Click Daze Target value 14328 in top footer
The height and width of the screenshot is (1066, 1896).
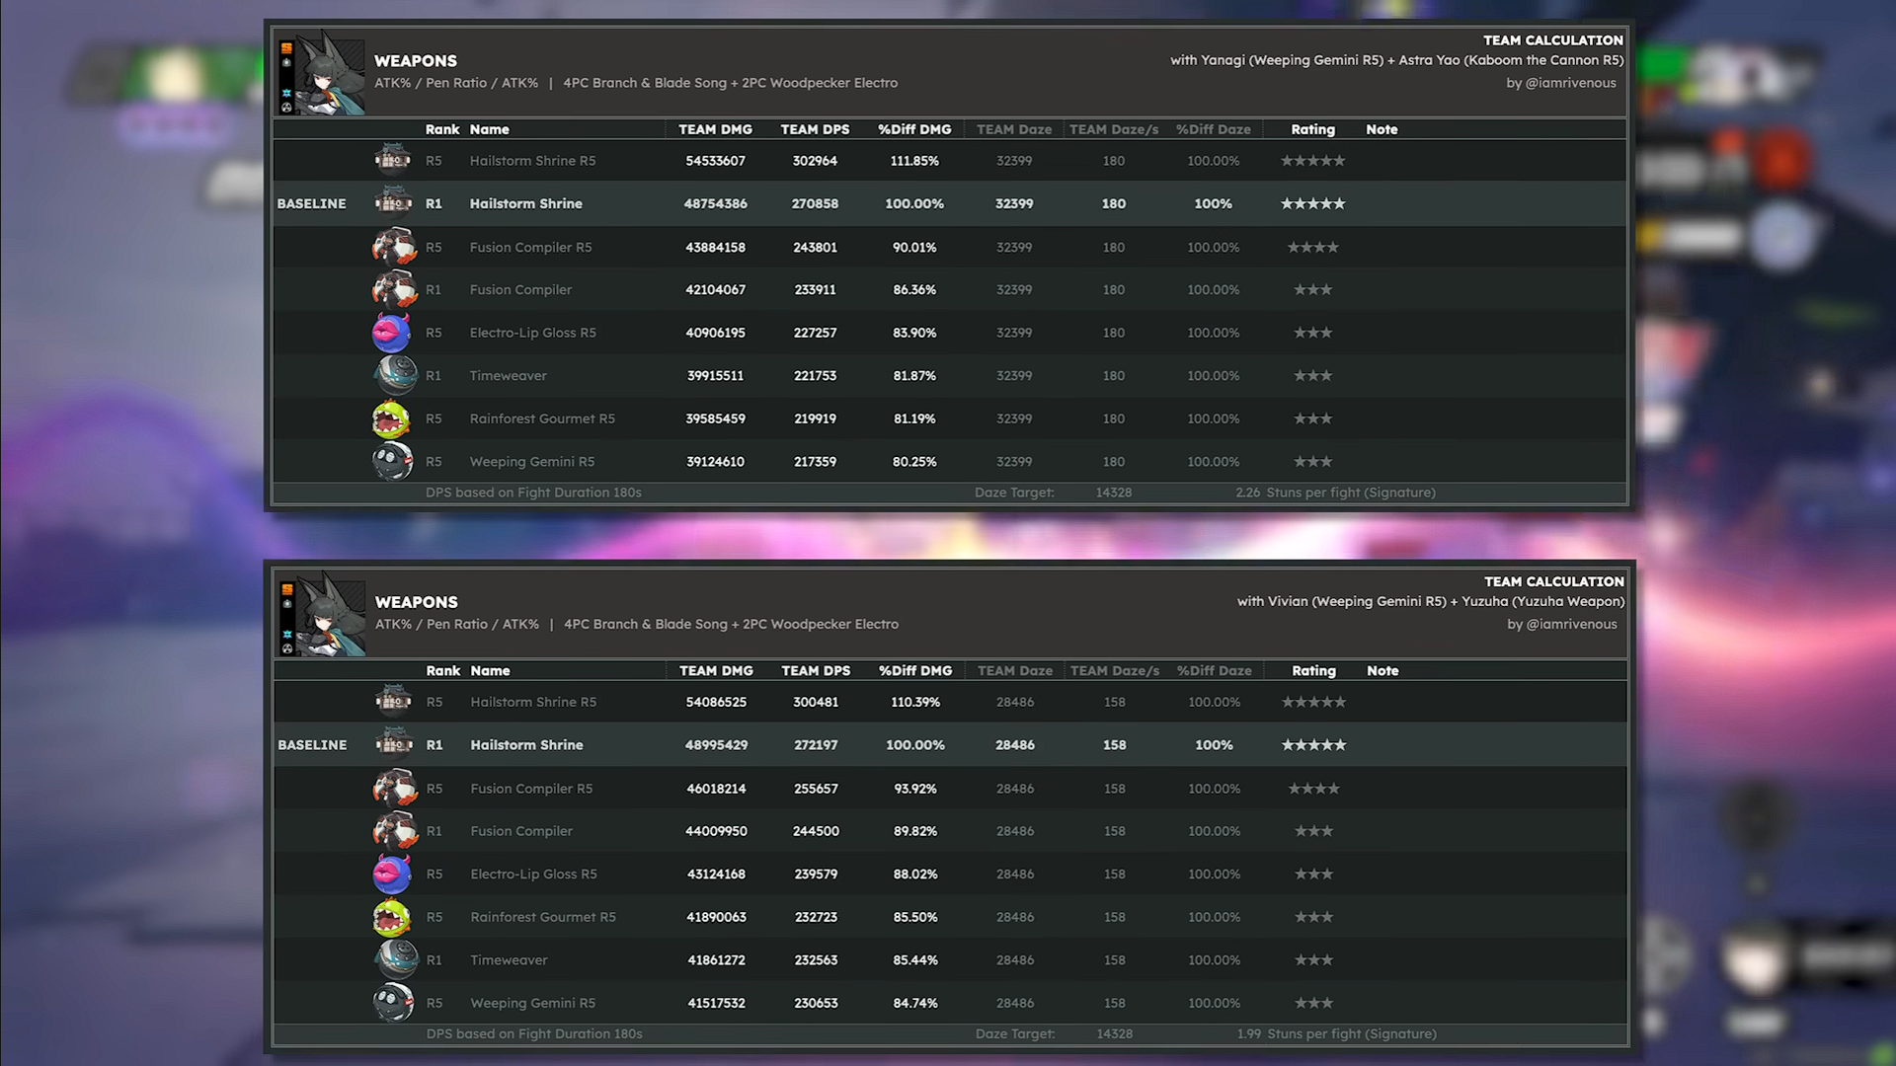1113,492
